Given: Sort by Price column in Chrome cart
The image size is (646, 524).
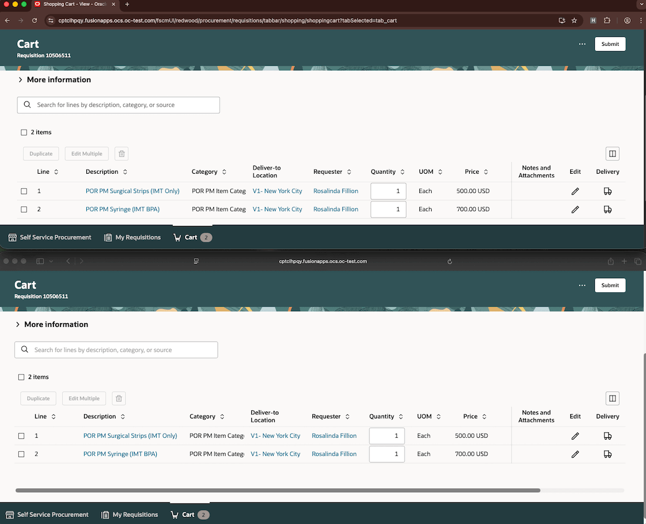Looking at the screenshot, I should pos(486,172).
